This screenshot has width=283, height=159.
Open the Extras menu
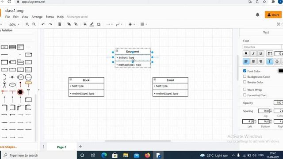[50, 17]
